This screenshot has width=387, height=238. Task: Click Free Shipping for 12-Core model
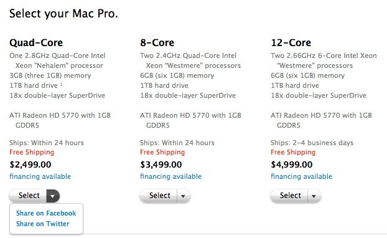pyautogui.click(x=293, y=152)
